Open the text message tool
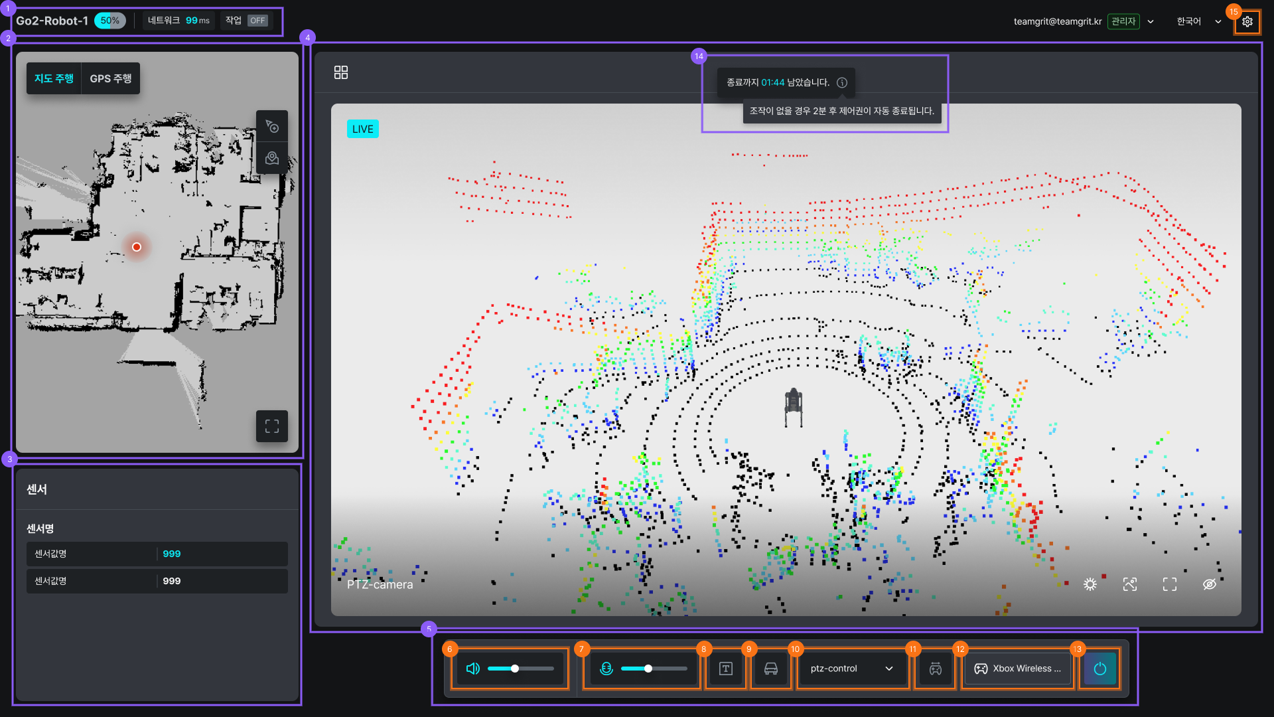This screenshot has width=1274, height=717. coord(725,669)
